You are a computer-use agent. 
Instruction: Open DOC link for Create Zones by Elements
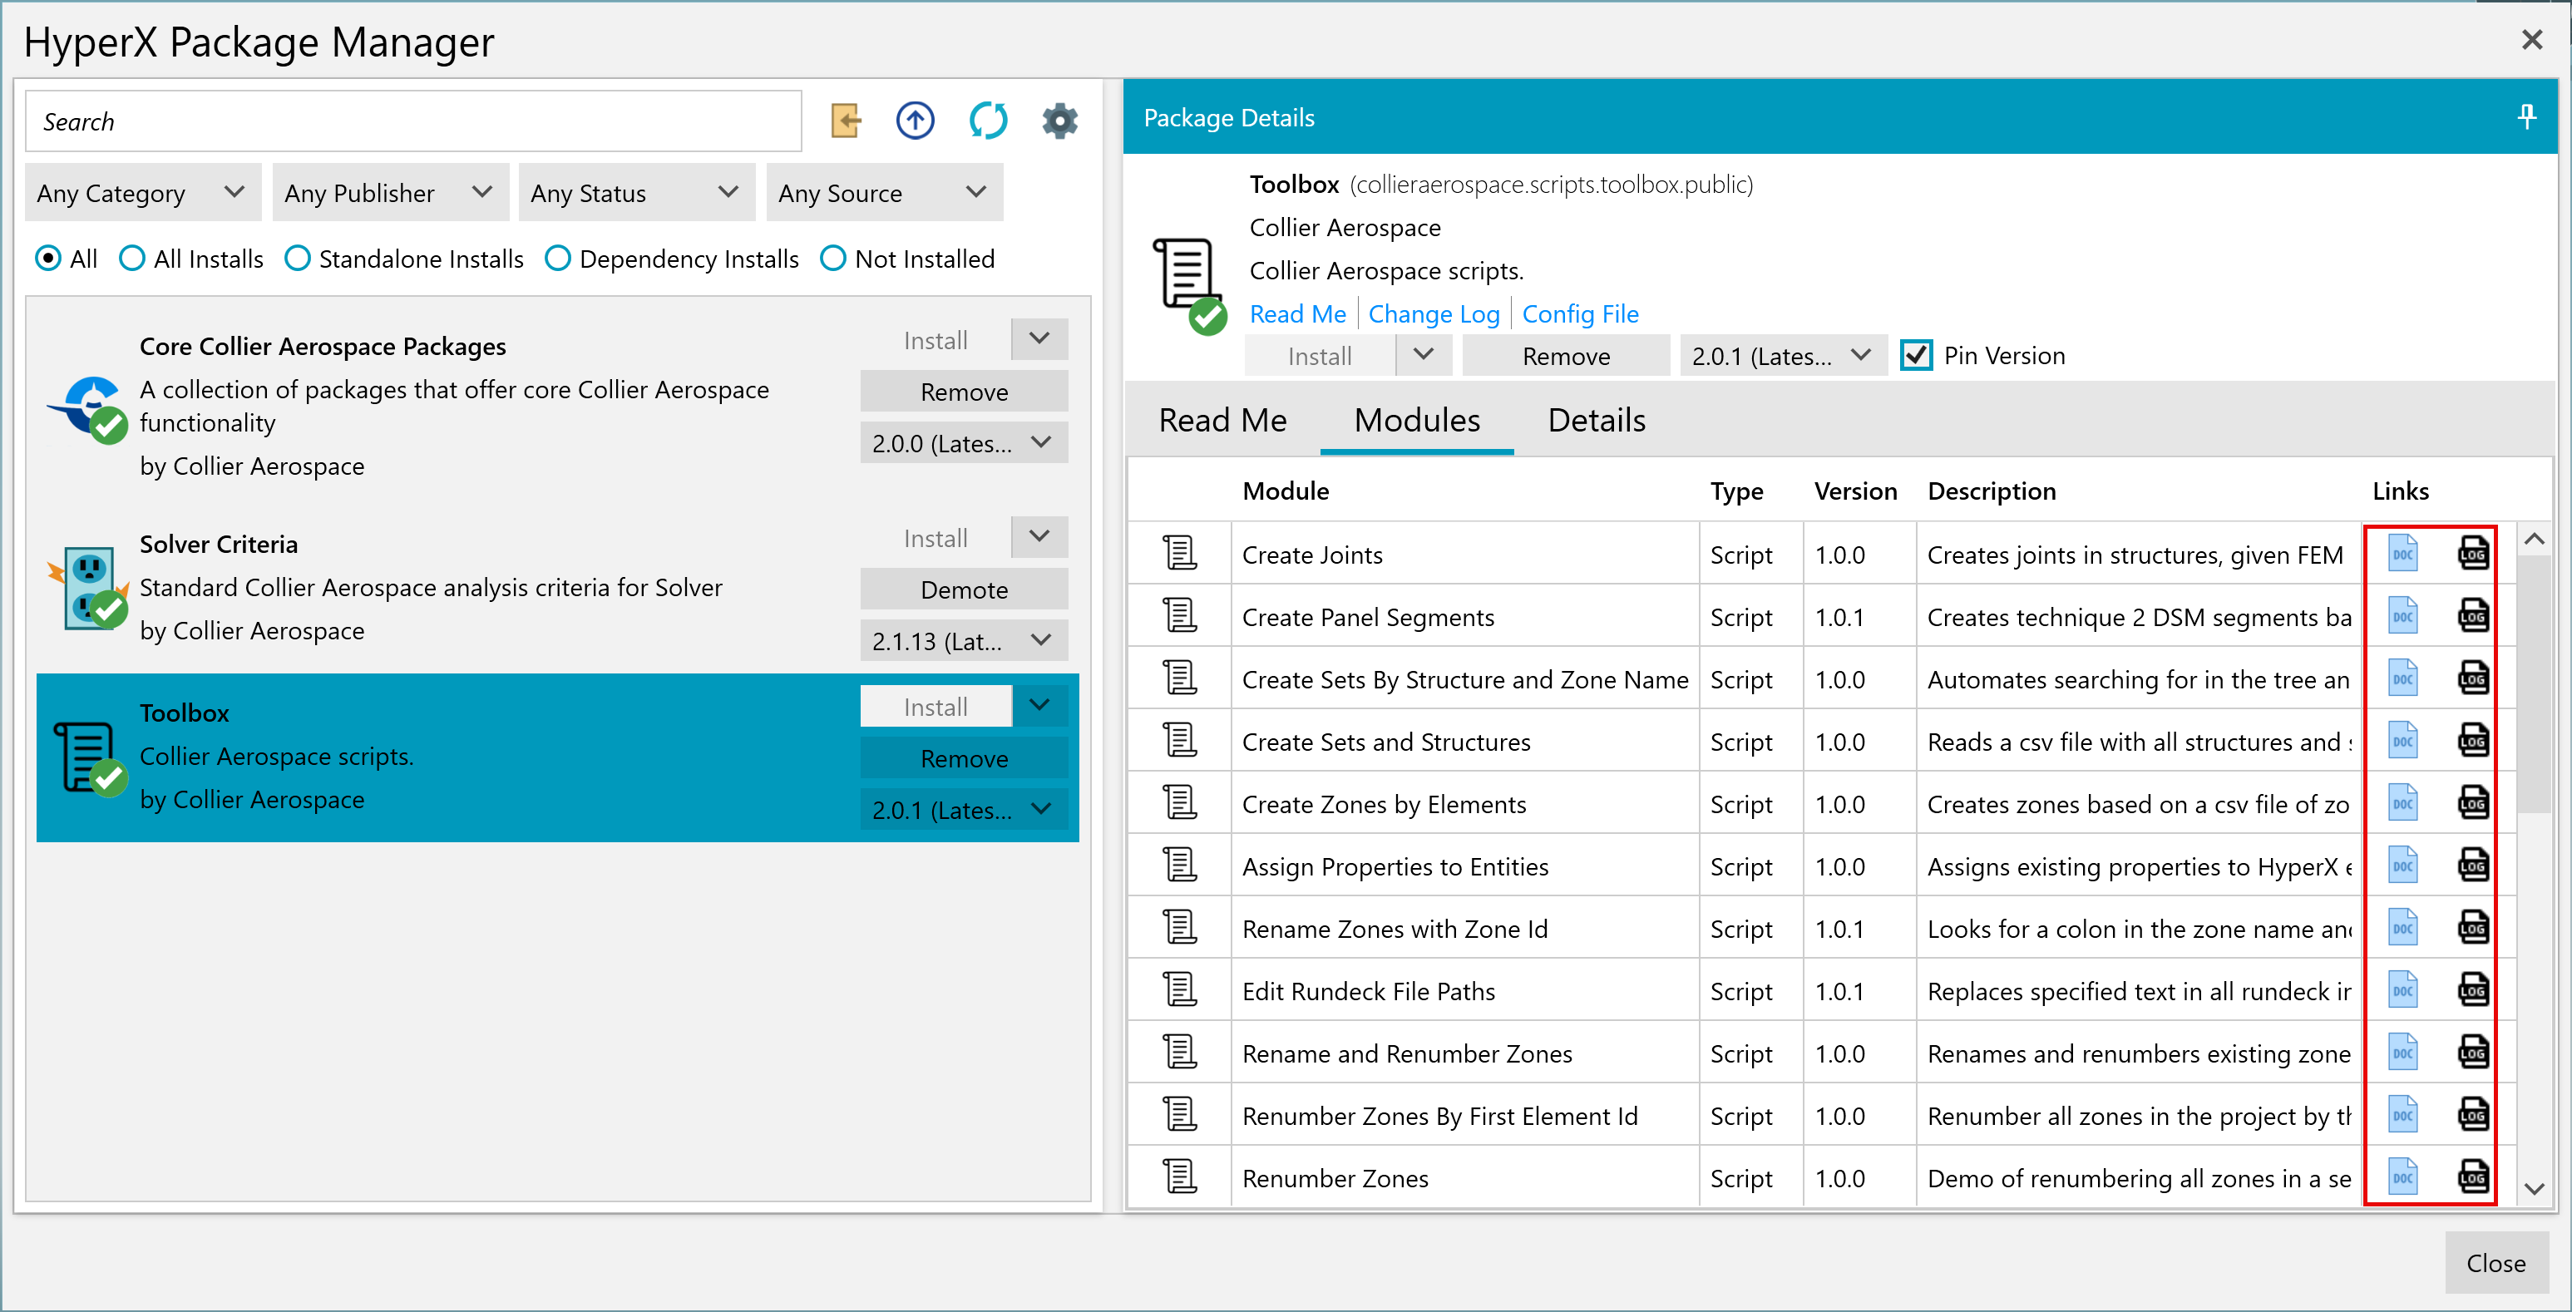(x=2402, y=804)
